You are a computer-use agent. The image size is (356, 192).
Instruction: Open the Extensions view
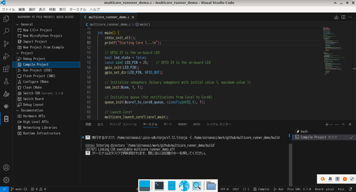click(x=6, y=69)
